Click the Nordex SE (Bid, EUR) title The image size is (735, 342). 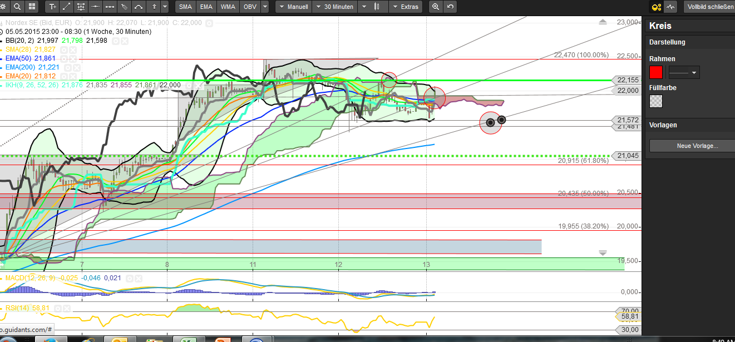coord(38,23)
